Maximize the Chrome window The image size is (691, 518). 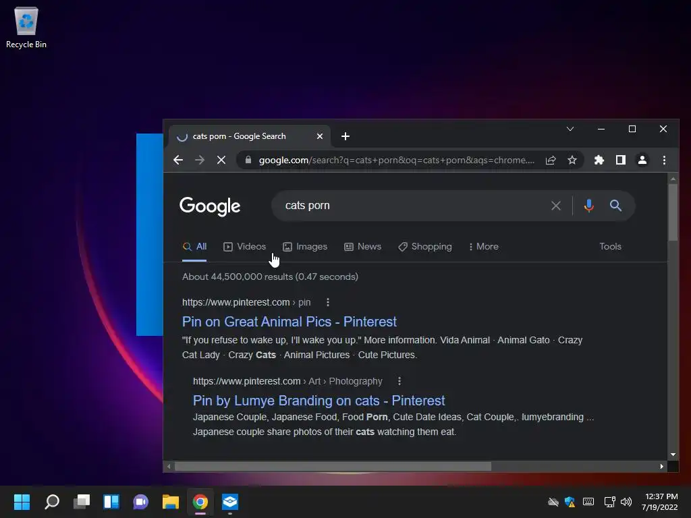click(x=632, y=129)
